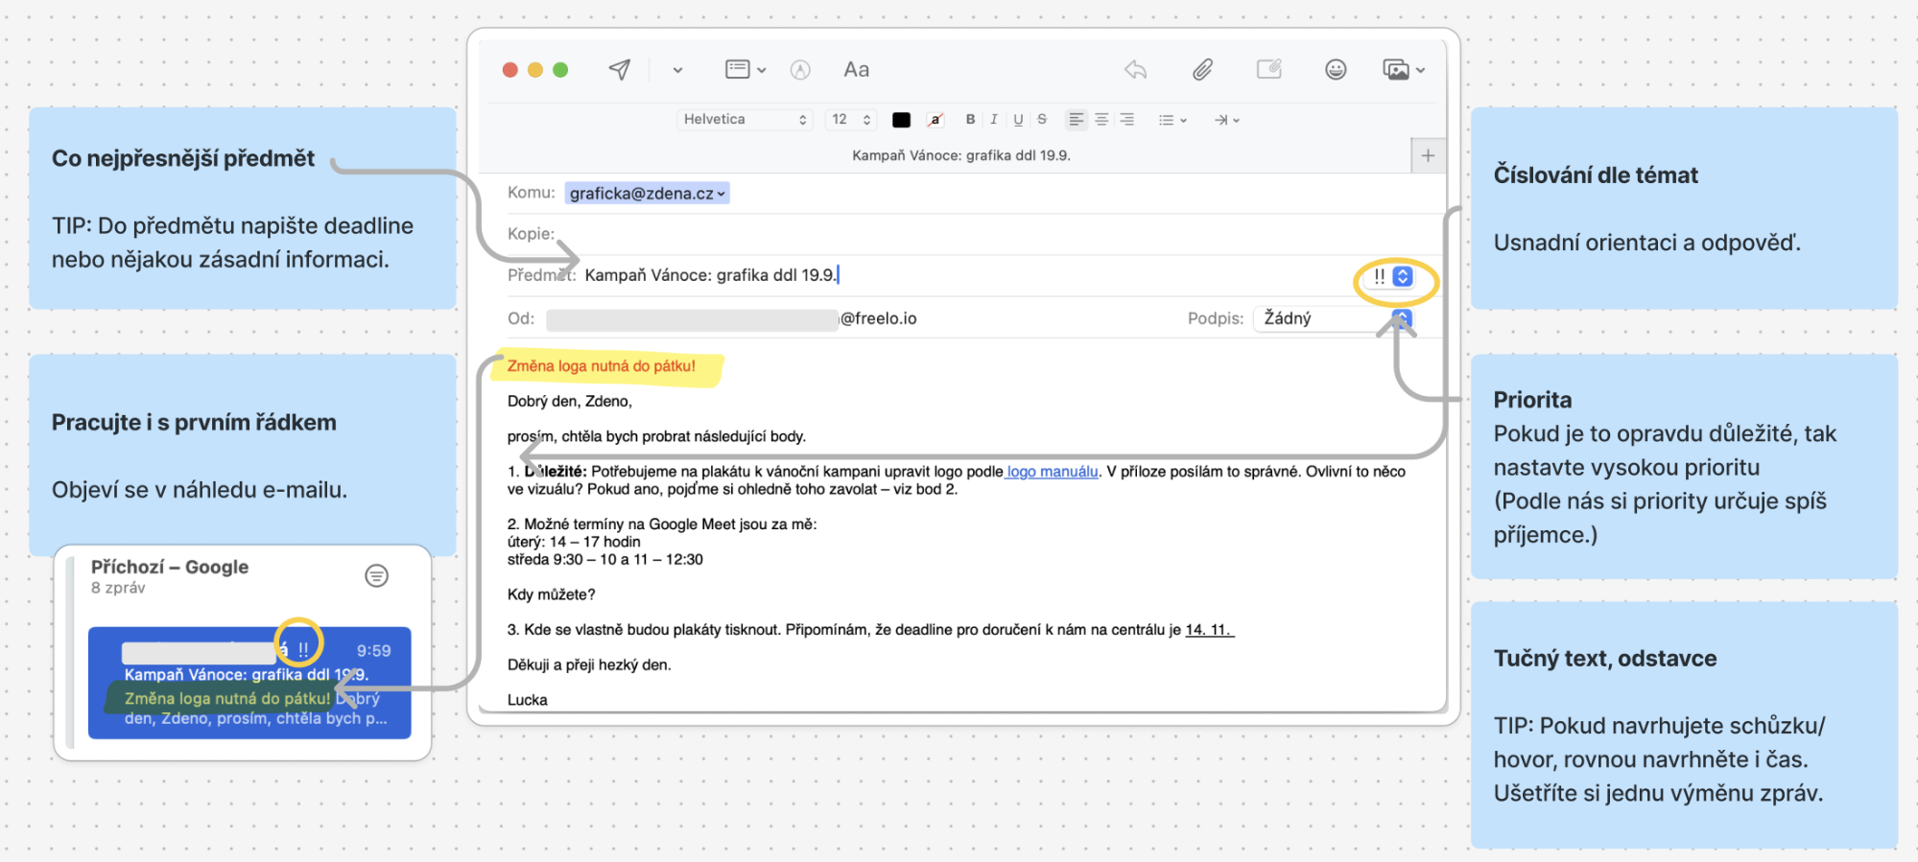
Task: Click the 'Změna loga nutná do pátku!' line
Action: 601,366
